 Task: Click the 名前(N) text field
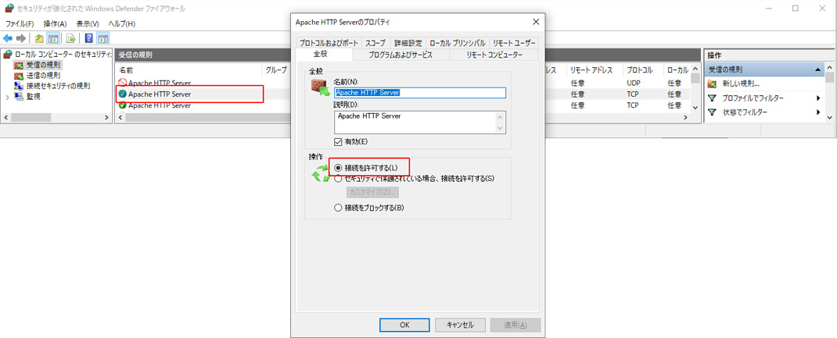(x=419, y=93)
